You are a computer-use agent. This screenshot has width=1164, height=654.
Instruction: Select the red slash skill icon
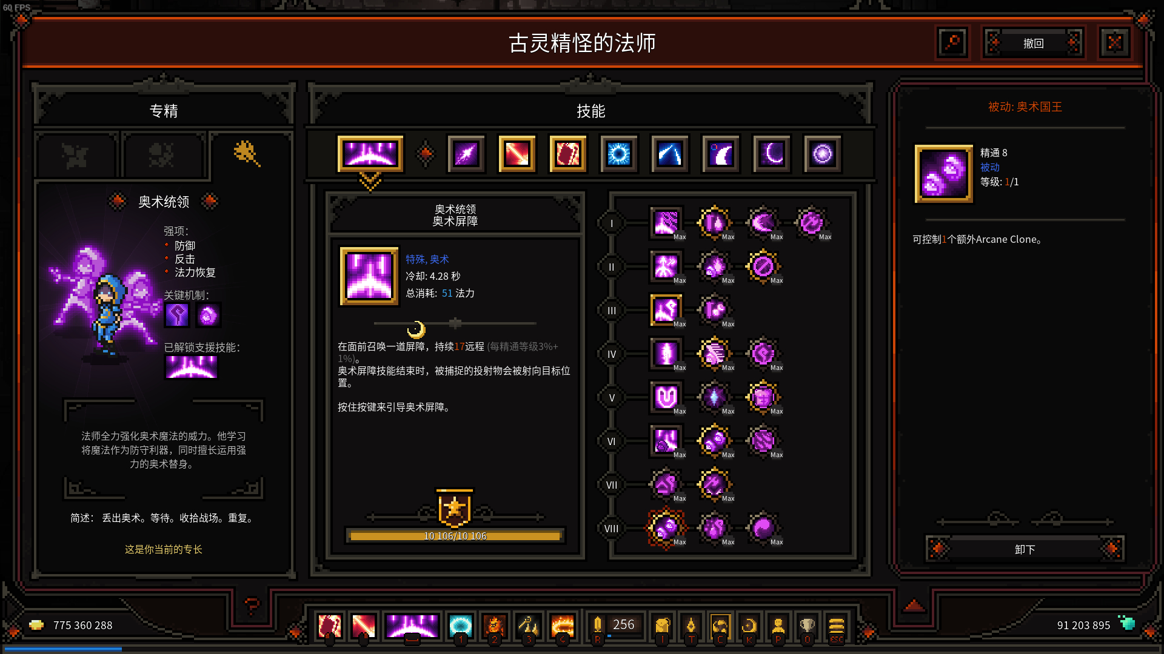tap(517, 154)
